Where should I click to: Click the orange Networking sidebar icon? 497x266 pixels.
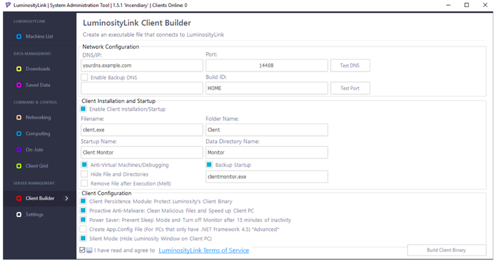pyautogui.click(x=19, y=117)
